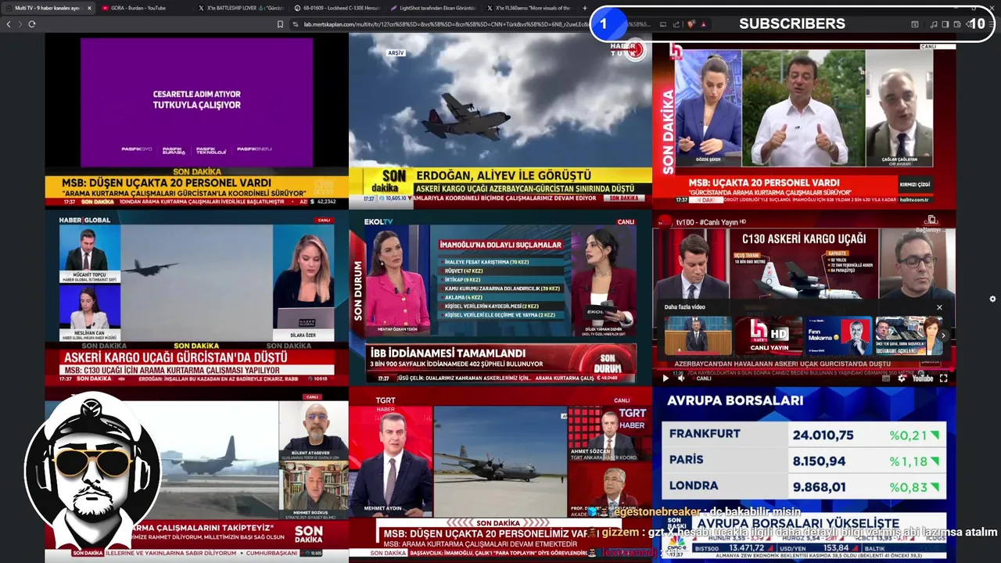Bookmark this page icon in address bar

point(280,24)
